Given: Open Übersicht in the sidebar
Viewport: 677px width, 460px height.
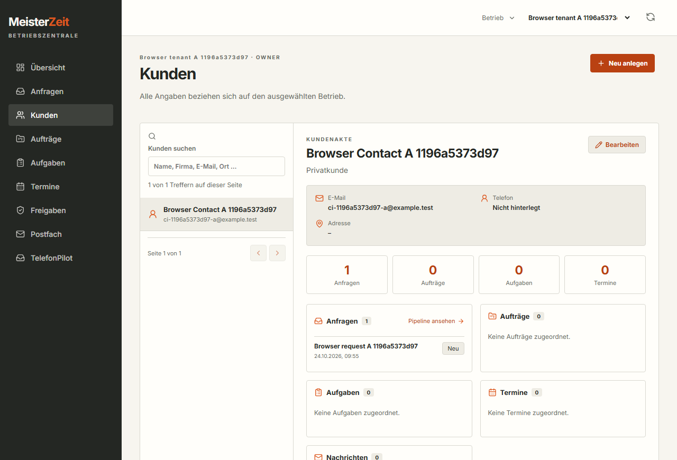Looking at the screenshot, I should (x=61, y=68).
